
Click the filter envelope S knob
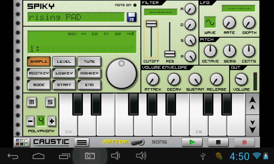pyautogui.click(x=190, y=40)
